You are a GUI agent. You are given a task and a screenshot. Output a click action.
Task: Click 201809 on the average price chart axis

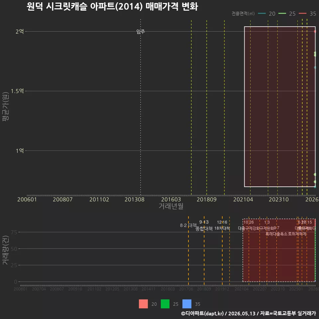pyautogui.click(x=206, y=199)
